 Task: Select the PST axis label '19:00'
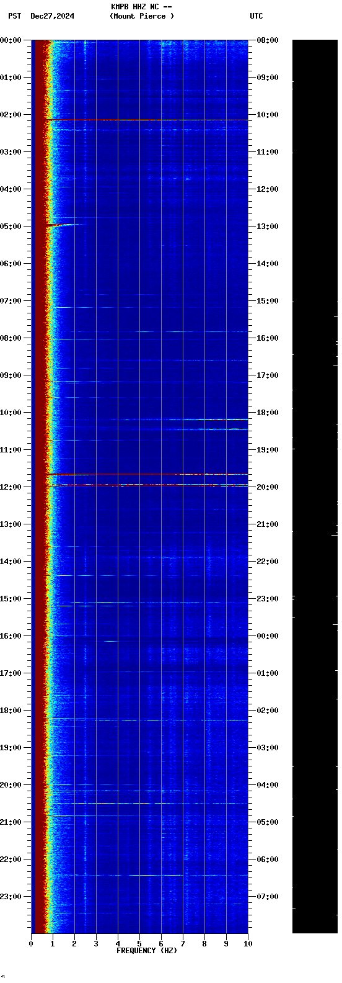11,748
